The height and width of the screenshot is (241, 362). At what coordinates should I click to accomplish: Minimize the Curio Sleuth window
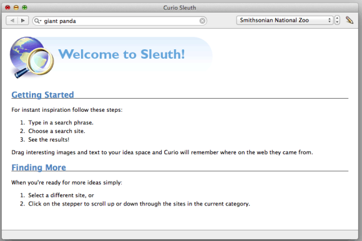(x=16, y=7)
